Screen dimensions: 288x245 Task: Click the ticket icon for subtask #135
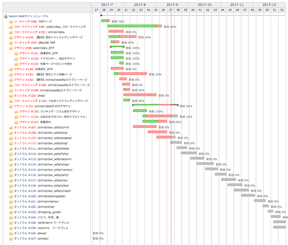(x=16, y=112)
